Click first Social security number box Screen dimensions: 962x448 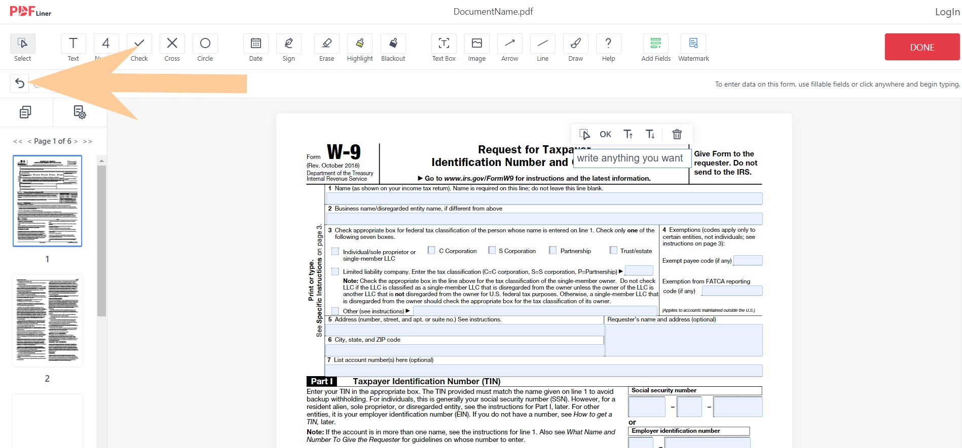[647, 407]
